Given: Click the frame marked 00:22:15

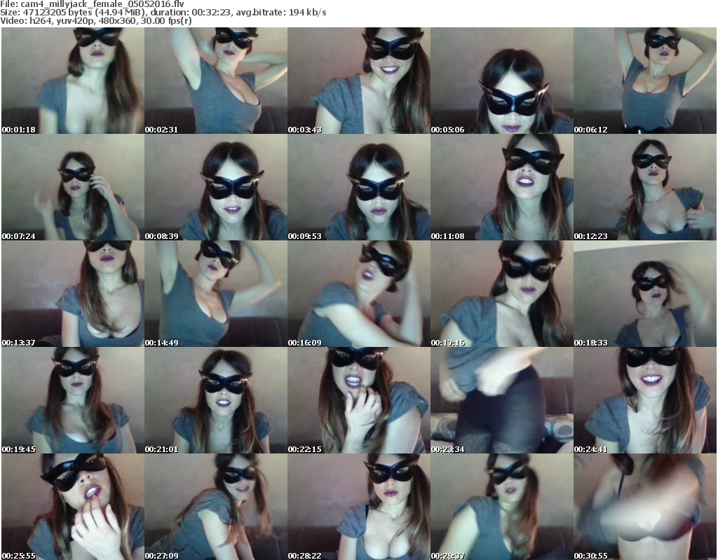Looking at the screenshot, I should [x=359, y=400].
